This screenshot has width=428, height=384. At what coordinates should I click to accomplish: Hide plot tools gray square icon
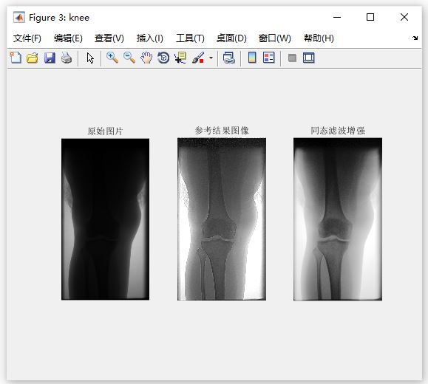292,58
